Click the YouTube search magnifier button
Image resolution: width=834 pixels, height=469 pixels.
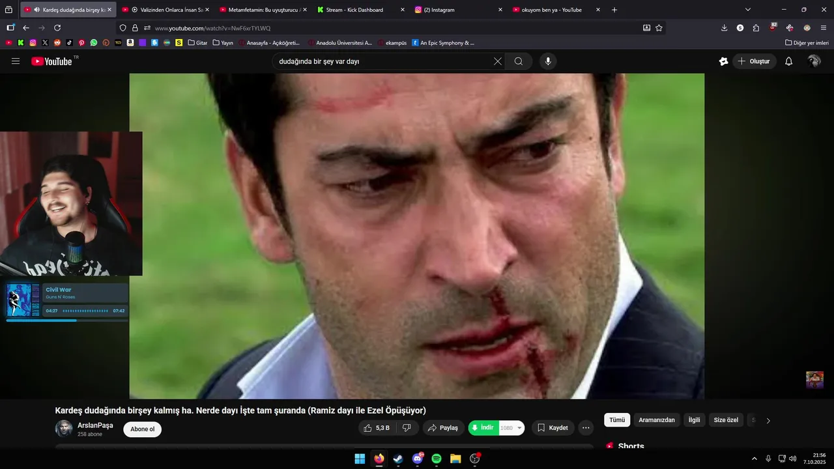tap(519, 61)
